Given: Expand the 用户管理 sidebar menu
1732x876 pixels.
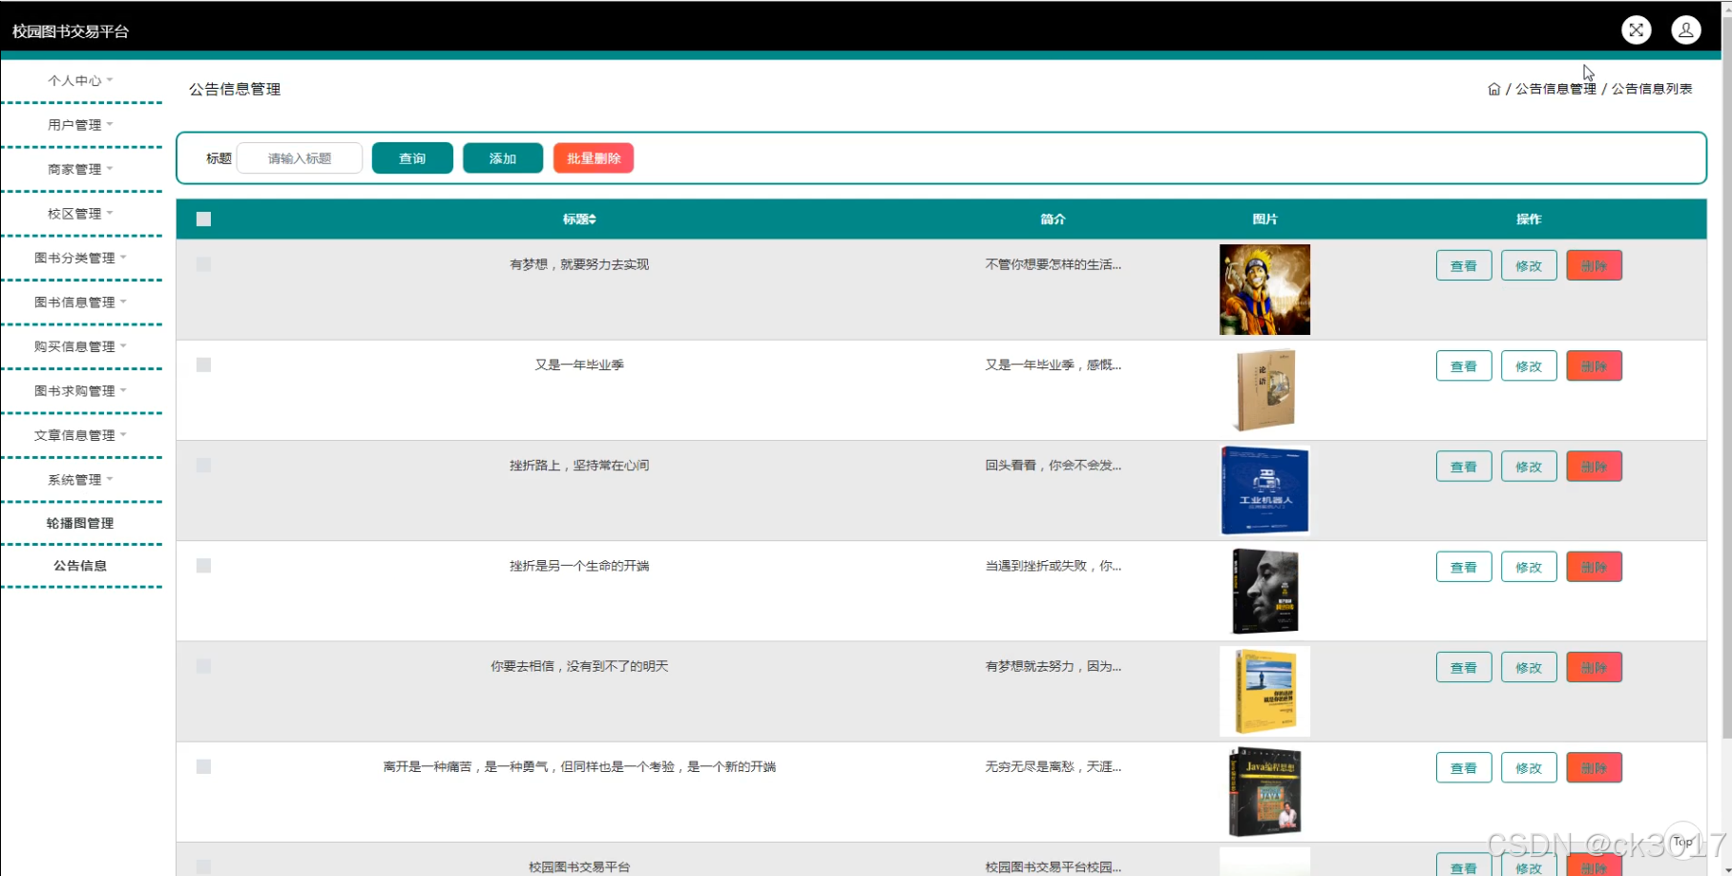Looking at the screenshot, I should click(73, 124).
